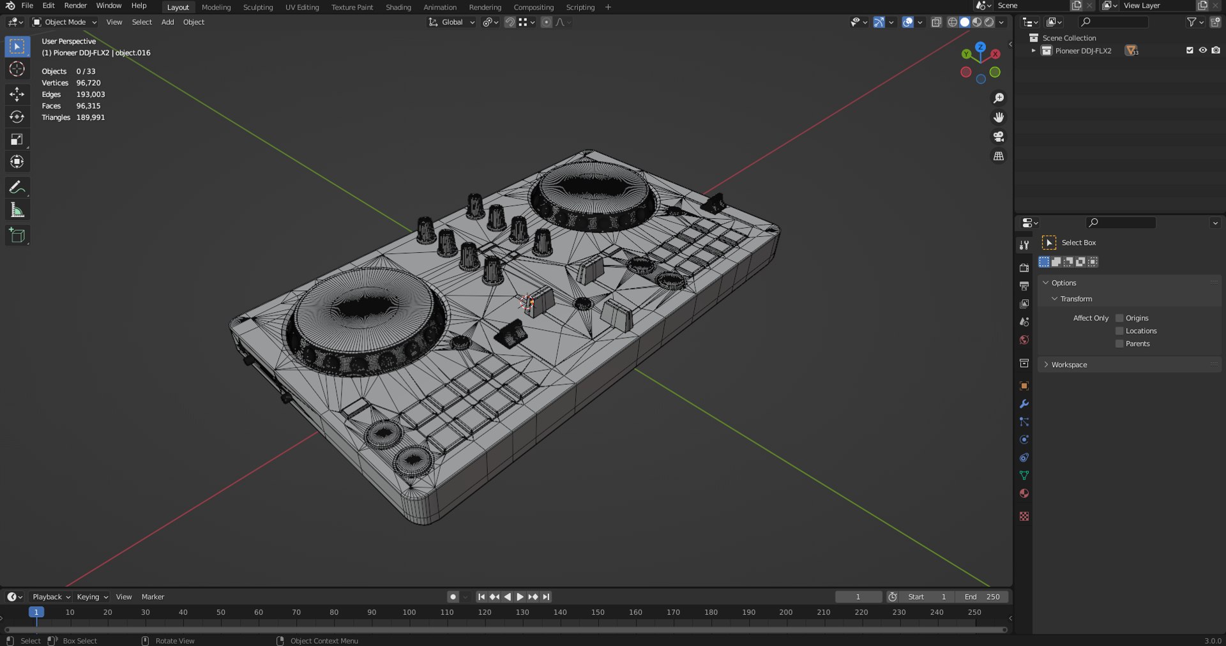Click the viewport zoom magnifier icon
This screenshot has width=1226, height=646.
tap(999, 98)
